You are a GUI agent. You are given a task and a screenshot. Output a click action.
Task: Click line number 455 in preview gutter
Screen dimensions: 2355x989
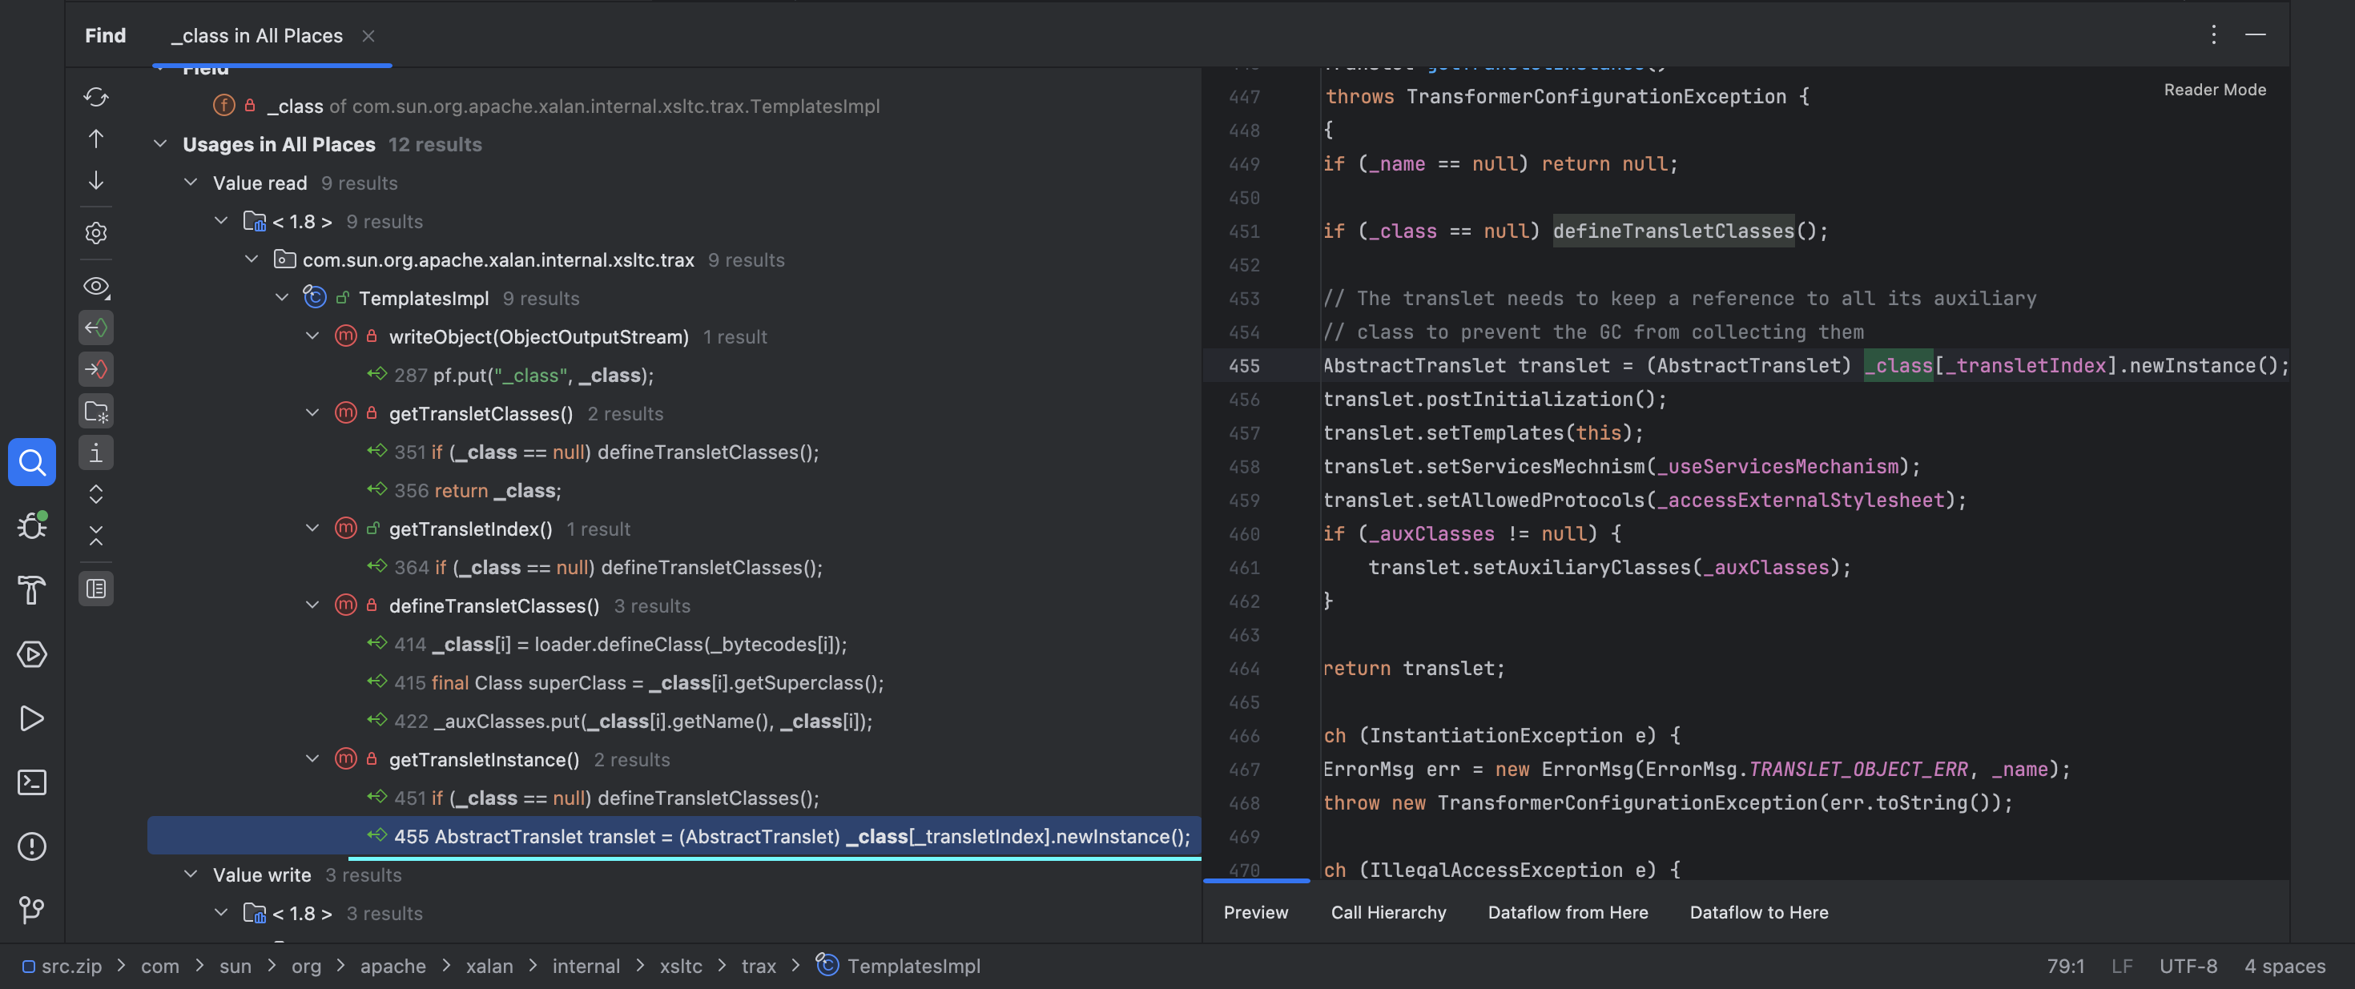pyautogui.click(x=1243, y=366)
